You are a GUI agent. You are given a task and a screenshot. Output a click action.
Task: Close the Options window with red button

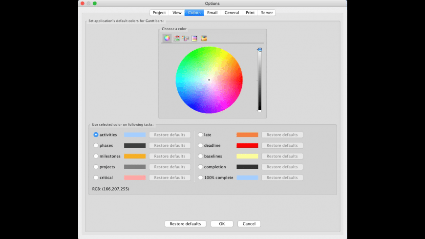(83, 3)
